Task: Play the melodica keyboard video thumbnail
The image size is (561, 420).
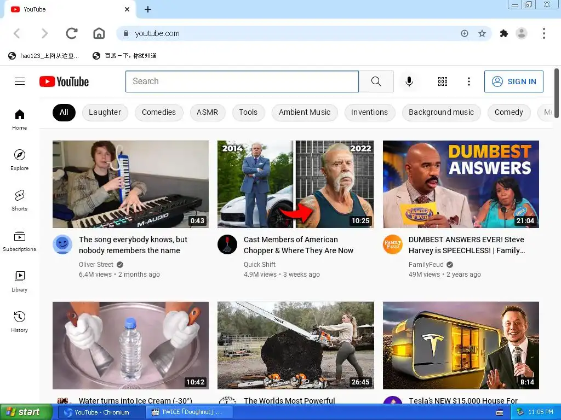Action: pos(130,184)
